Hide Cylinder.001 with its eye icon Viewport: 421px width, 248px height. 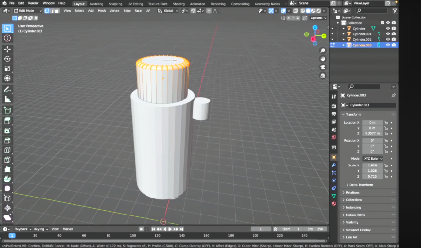pyautogui.click(x=388, y=34)
